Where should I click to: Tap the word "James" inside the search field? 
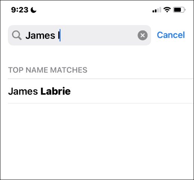[40, 36]
